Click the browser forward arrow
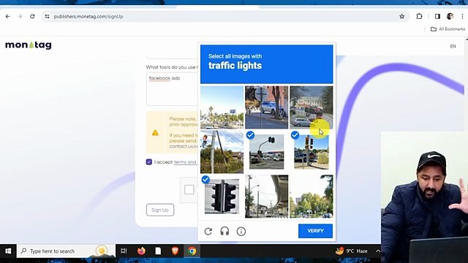468x263 pixels. point(20,16)
